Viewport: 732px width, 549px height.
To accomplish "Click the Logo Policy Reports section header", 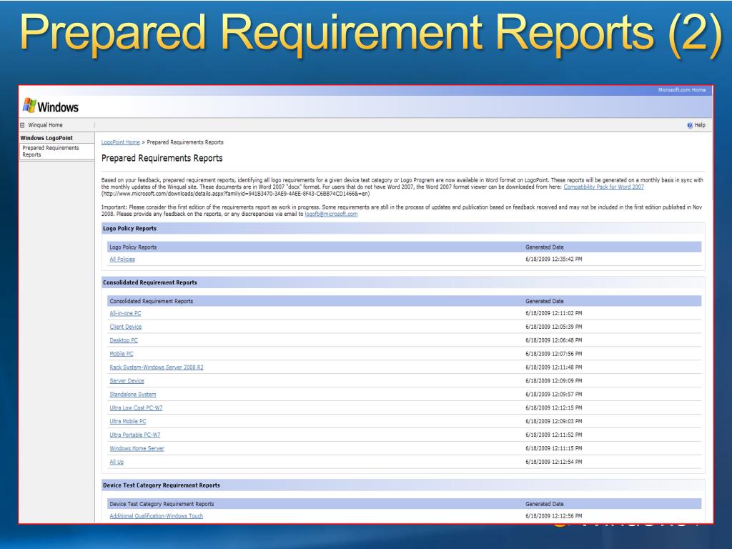I will [403, 229].
